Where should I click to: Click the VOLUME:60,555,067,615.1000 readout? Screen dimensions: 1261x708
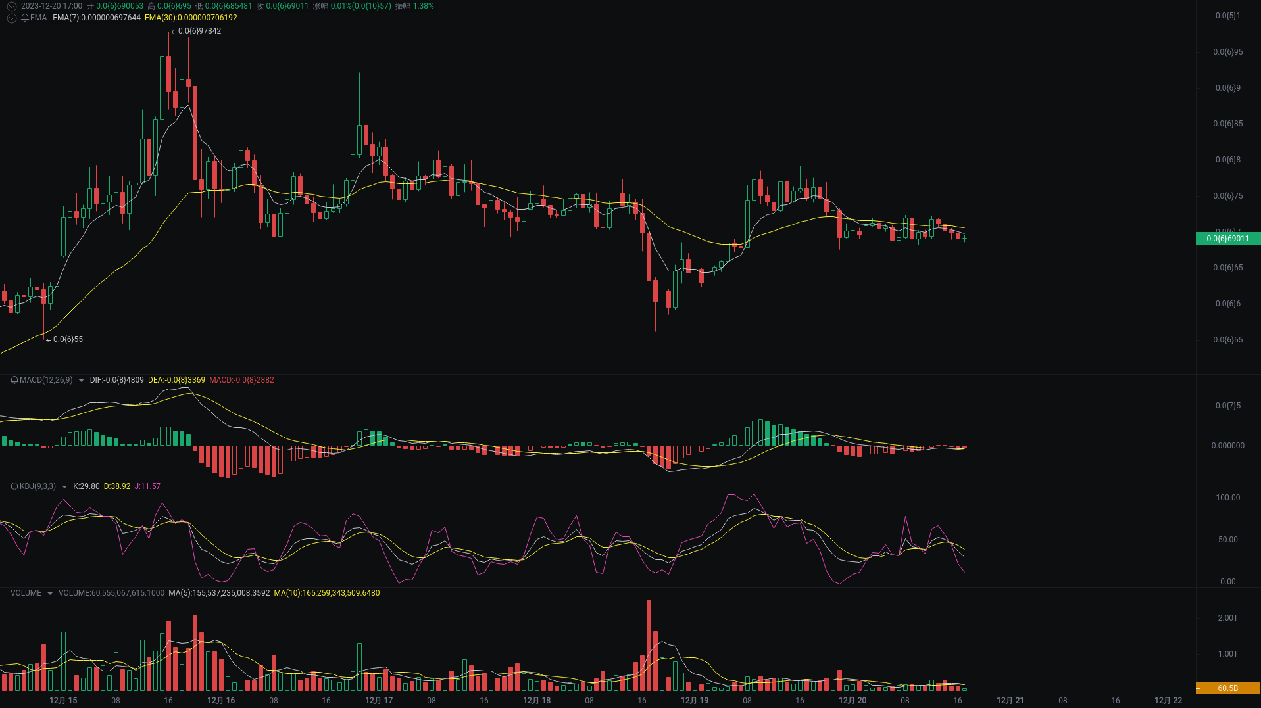[111, 593]
